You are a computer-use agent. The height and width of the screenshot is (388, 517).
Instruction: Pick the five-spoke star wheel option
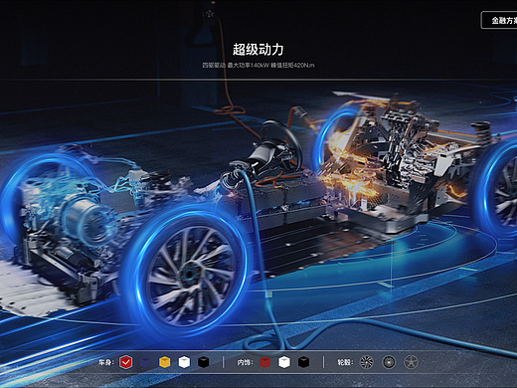(x=411, y=362)
